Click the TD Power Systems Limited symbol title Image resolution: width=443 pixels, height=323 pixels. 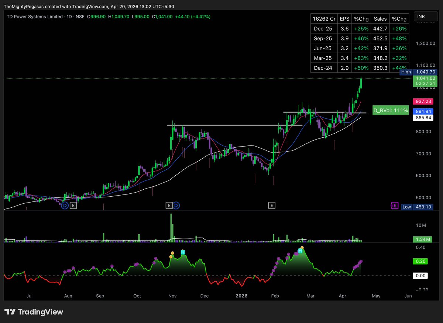point(35,17)
